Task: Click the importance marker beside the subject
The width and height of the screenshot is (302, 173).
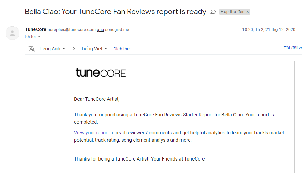Action: point(213,12)
